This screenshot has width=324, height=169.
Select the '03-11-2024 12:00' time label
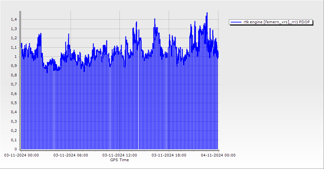[x=120, y=155]
